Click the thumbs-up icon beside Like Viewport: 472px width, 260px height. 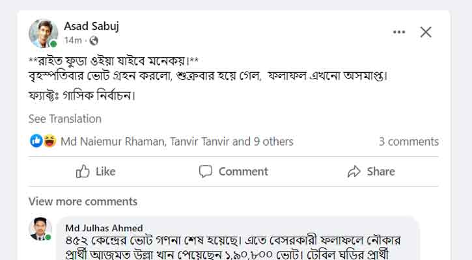83,172
